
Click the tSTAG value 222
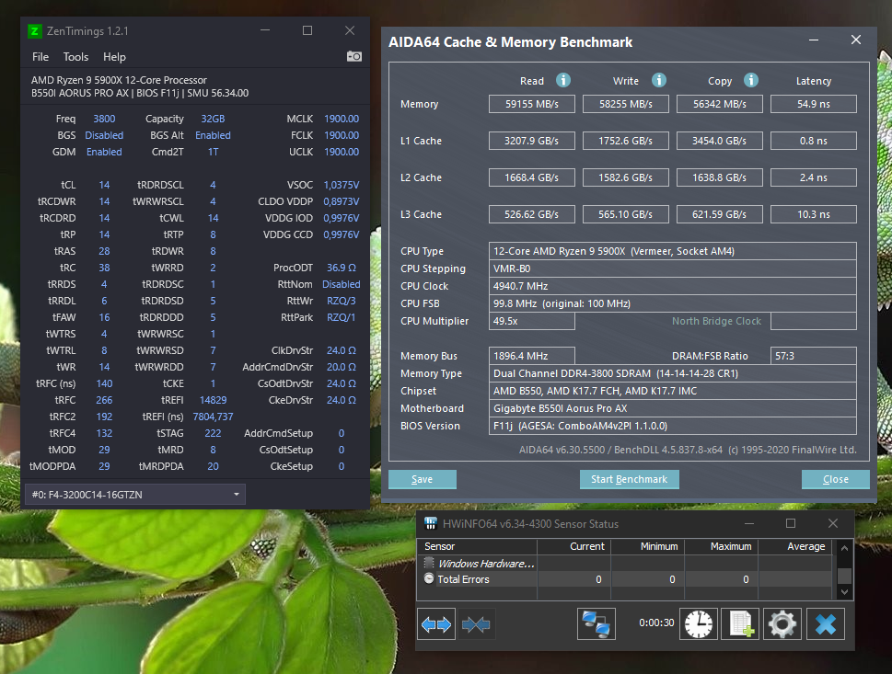pos(213,433)
